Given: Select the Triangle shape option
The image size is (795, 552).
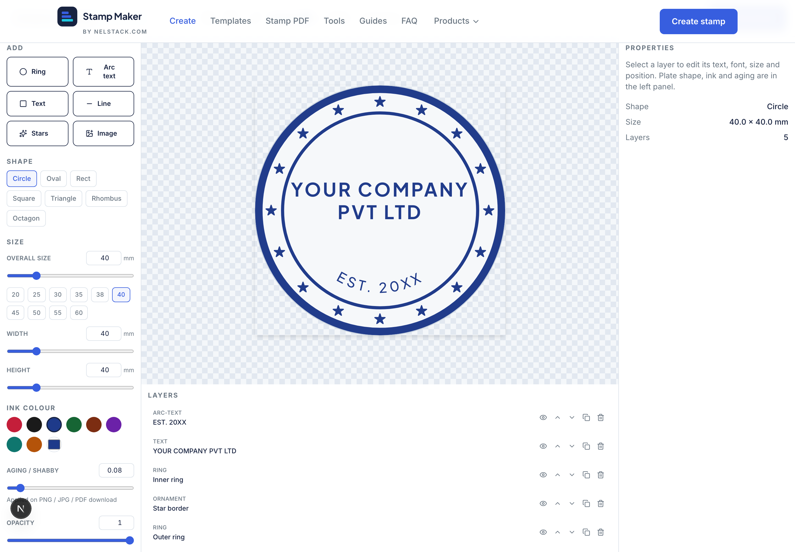Looking at the screenshot, I should [x=63, y=199].
